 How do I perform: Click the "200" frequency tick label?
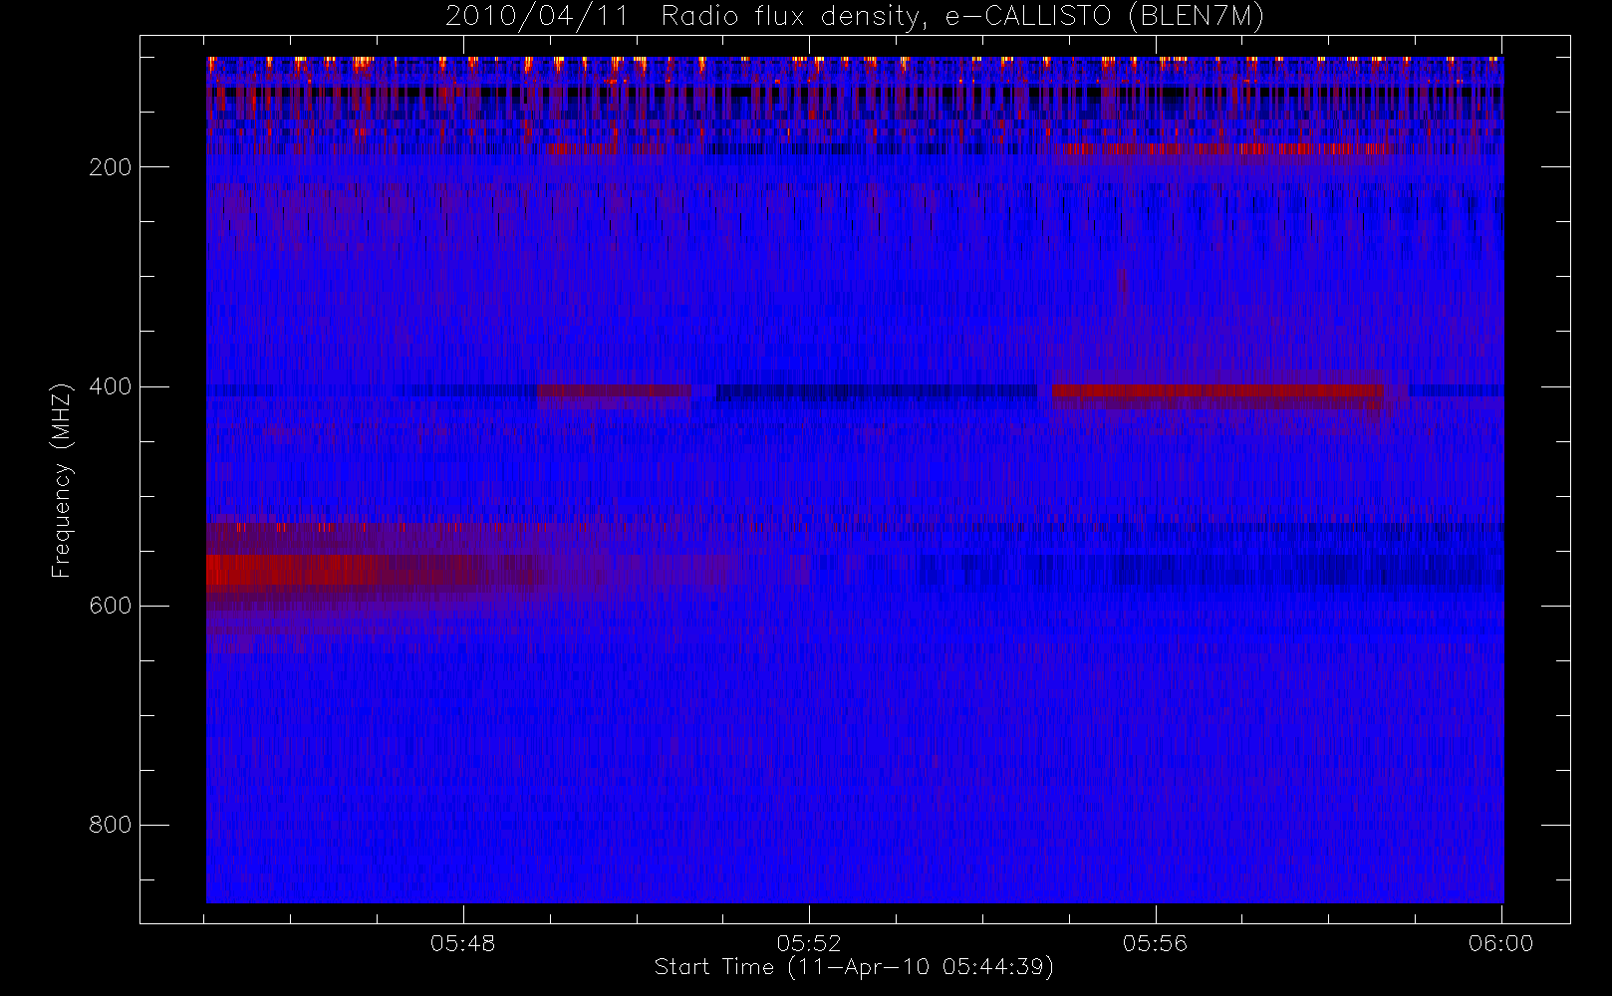(111, 167)
